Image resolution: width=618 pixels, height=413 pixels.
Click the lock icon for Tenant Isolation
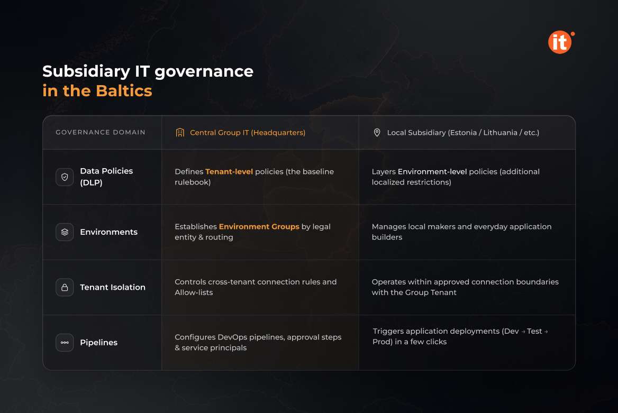pos(65,287)
